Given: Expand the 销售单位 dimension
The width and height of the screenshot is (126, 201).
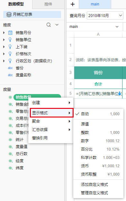Looking at the screenshot, I should click(4, 40).
